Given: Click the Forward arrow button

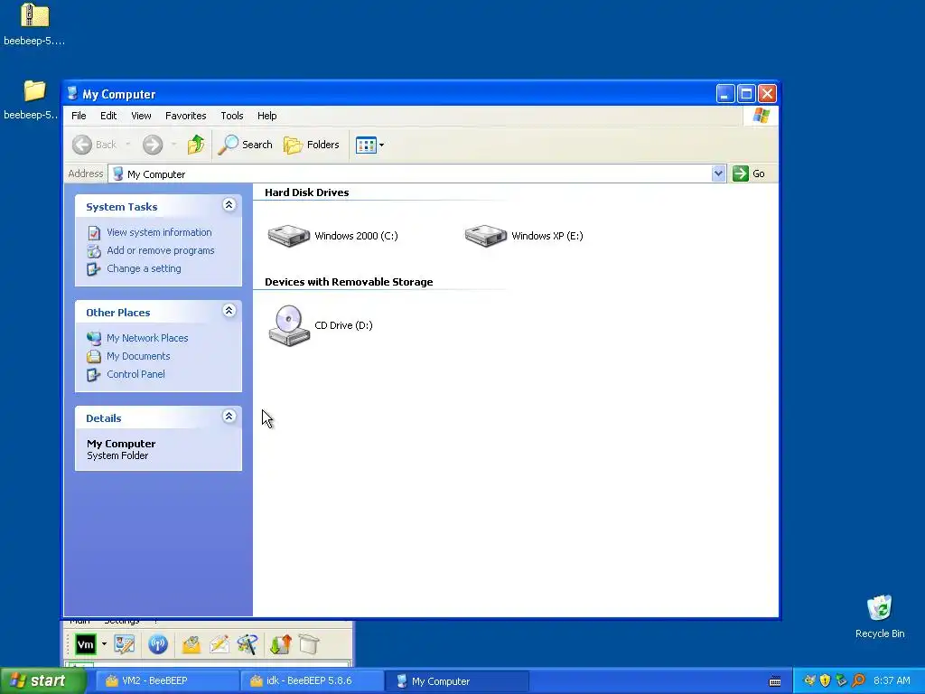Looking at the screenshot, I should [152, 145].
